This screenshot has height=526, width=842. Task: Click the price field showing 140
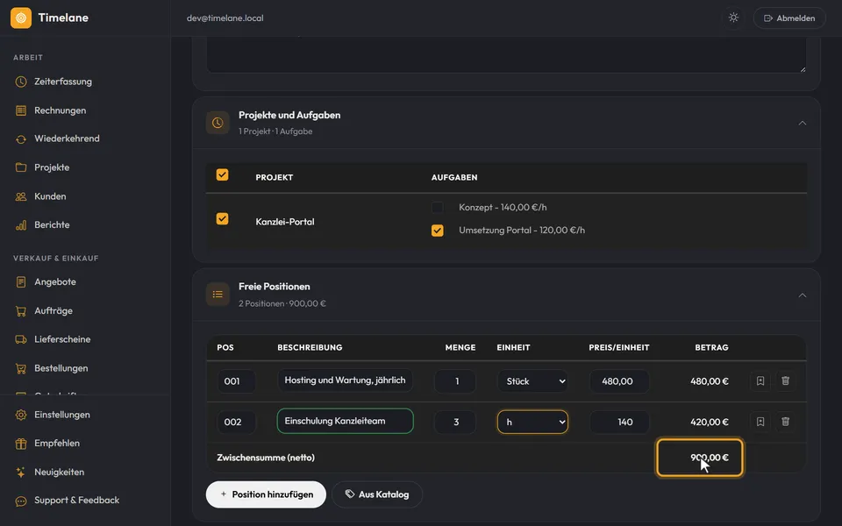[x=619, y=422]
